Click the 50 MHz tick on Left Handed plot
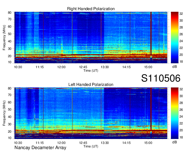 (x=10, y=110)
